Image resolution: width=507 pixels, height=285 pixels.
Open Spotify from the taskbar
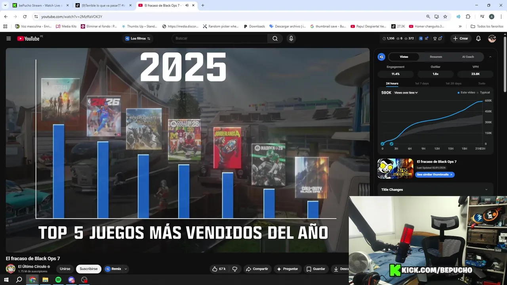pos(58,280)
